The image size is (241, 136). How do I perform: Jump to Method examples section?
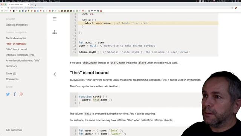click(x=16, y=38)
